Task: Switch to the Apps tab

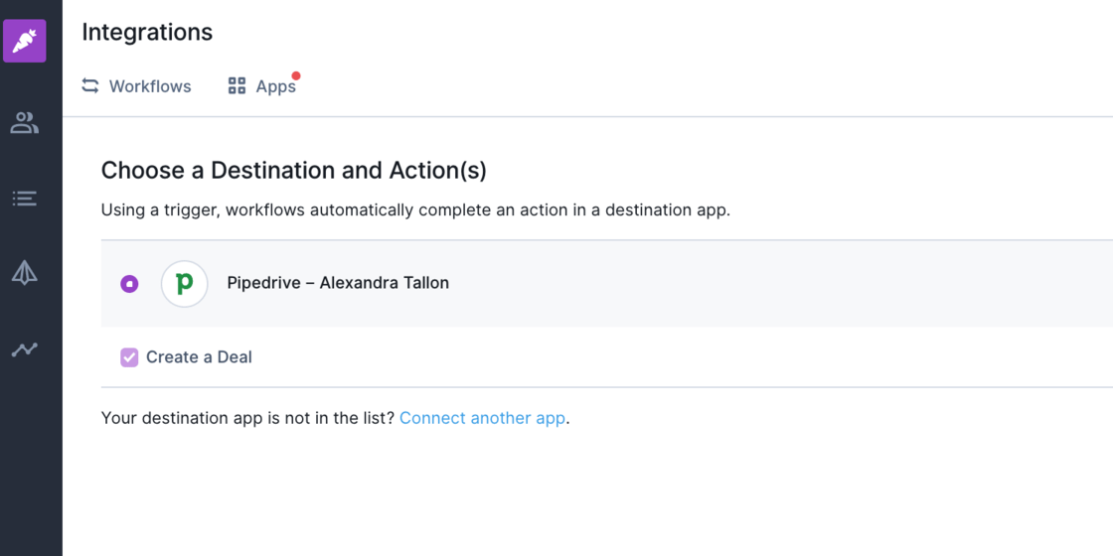Action: (x=262, y=86)
